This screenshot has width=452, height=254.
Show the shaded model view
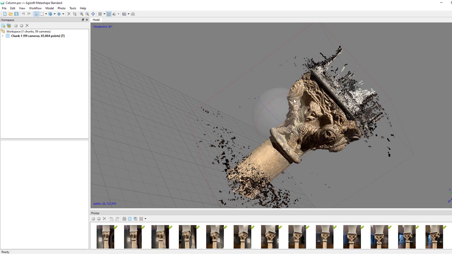(114, 14)
